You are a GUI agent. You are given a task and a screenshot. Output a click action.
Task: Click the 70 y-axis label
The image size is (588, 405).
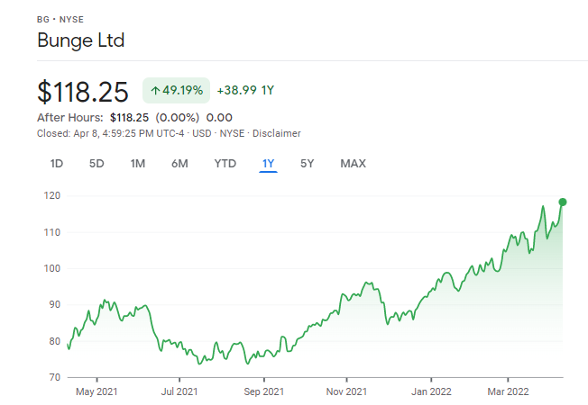point(54,377)
